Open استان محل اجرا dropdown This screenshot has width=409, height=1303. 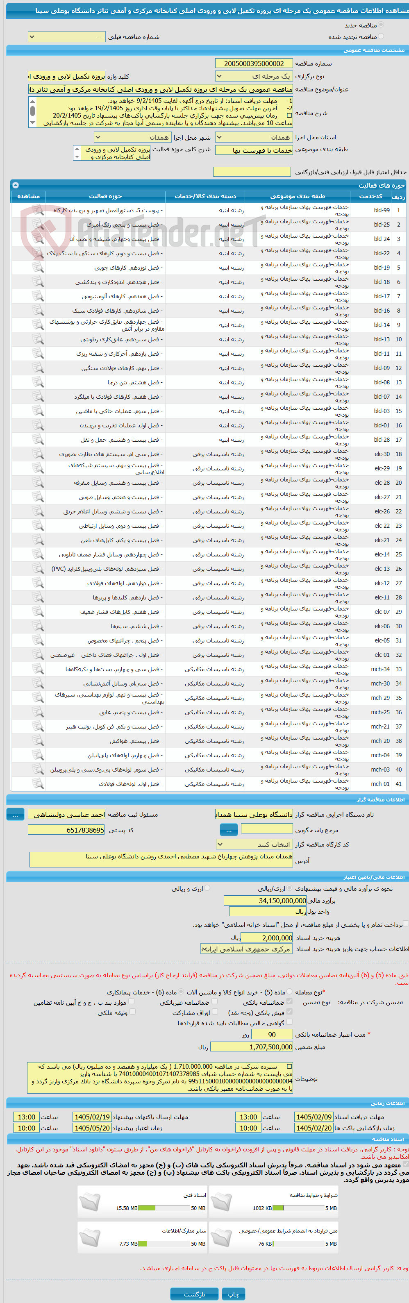pyautogui.click(x=254, y=137)
